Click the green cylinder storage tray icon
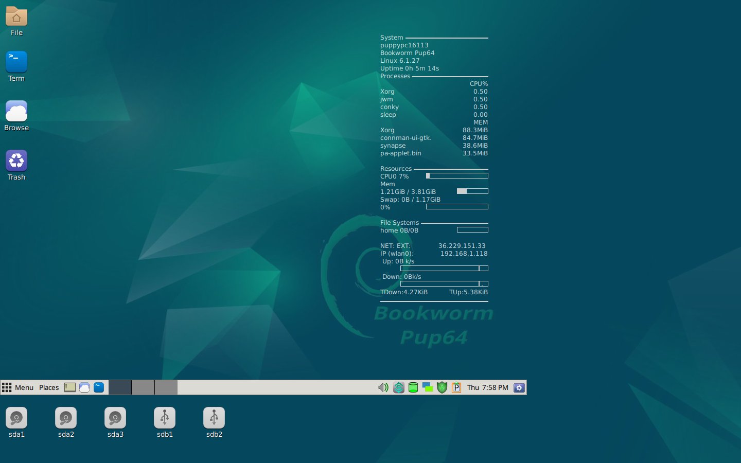 413,387
